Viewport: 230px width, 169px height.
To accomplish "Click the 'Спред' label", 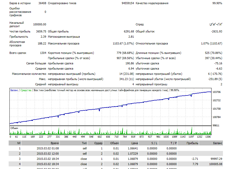I will click(140, 24).
